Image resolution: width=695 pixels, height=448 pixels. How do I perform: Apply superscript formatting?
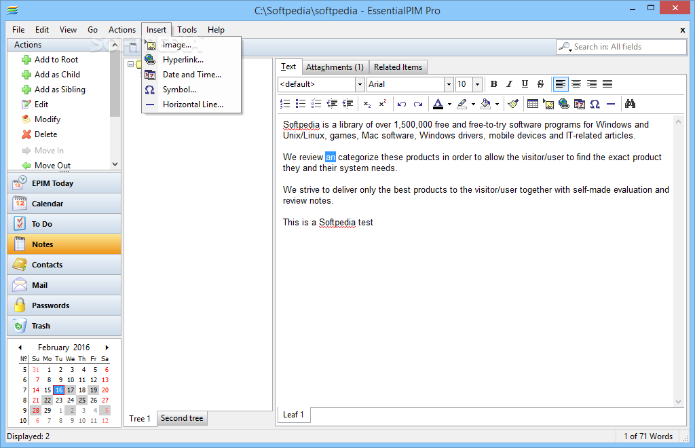383,104
